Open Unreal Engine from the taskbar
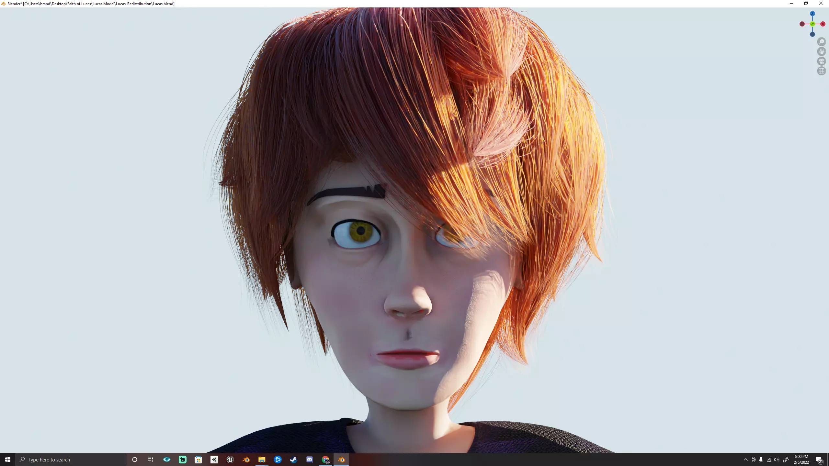Screen dimensions: 829x466 [x=230, y=460]
